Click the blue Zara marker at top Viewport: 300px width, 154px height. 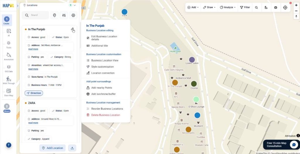[x=124, y=12]
